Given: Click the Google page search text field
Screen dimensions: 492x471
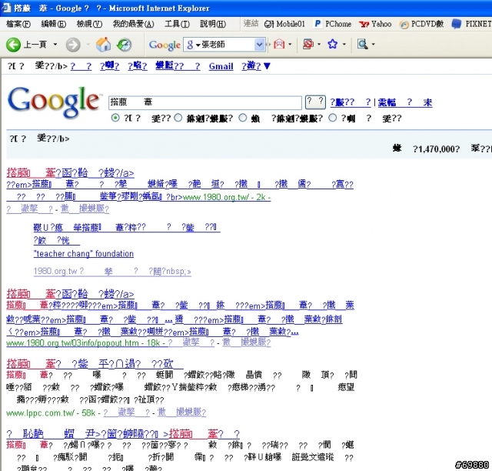Looking at the screenshot, I should pos(205,102).
